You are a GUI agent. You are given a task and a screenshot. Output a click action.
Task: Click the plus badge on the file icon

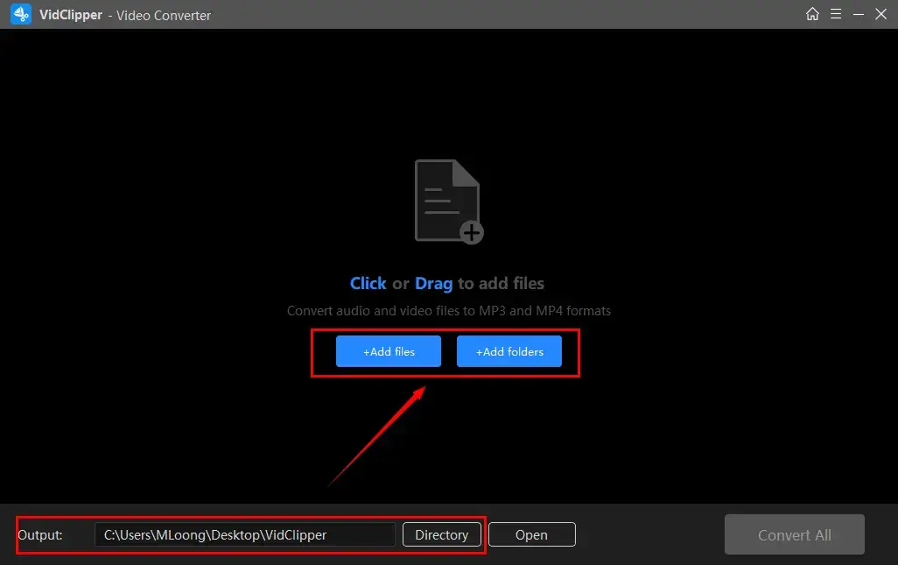tap(472, 232)
